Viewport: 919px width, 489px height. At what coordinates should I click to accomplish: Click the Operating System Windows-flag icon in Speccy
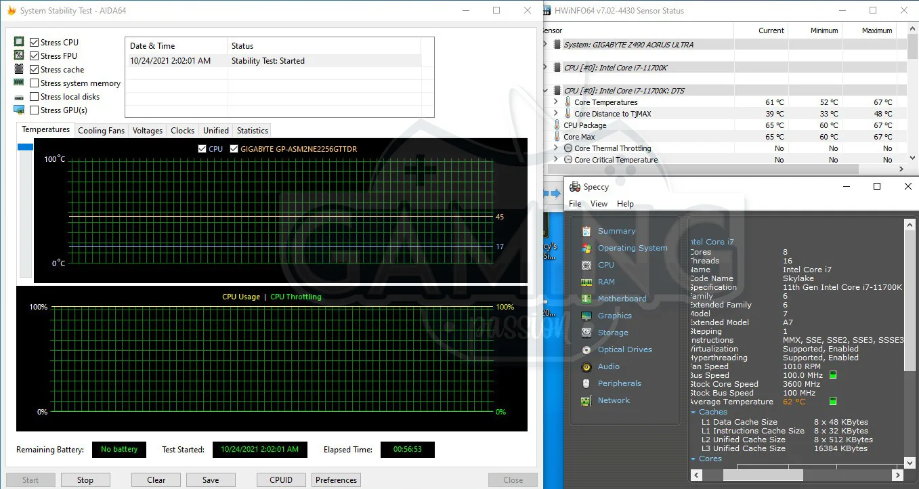(586, 248)
